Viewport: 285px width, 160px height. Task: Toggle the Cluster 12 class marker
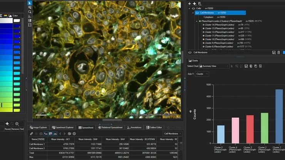tap(203, 32)
